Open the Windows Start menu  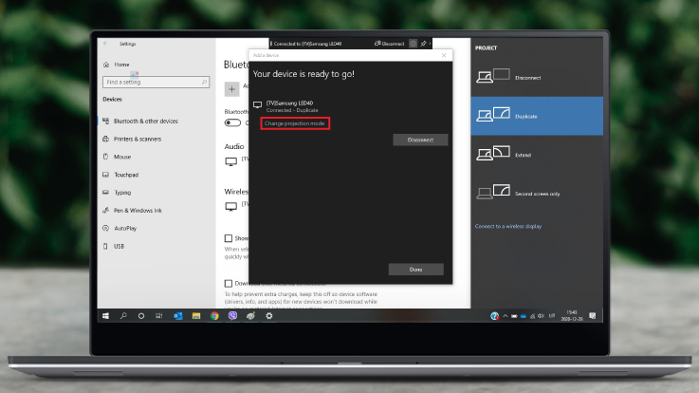pos(105,315)
